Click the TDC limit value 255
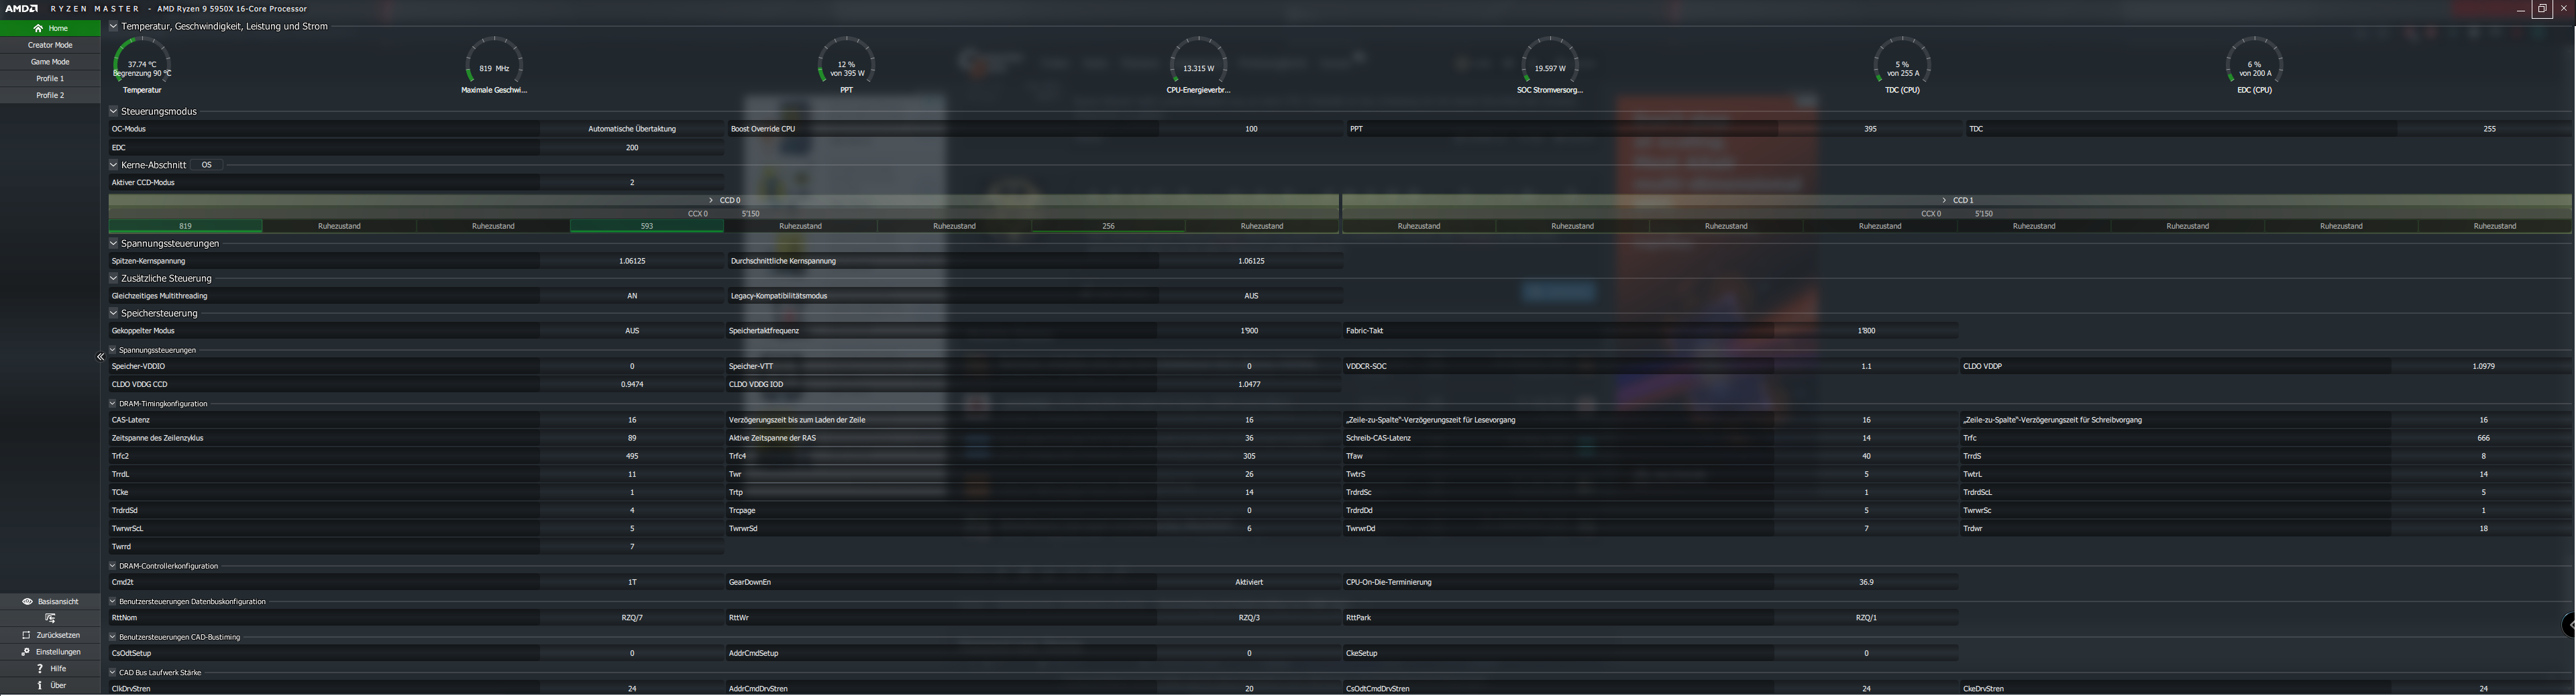 2489,129
